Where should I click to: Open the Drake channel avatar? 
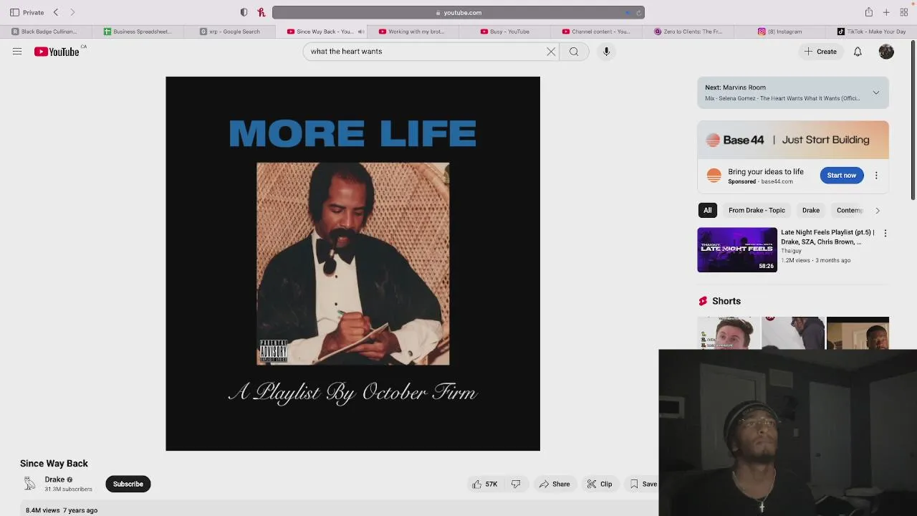29,484
